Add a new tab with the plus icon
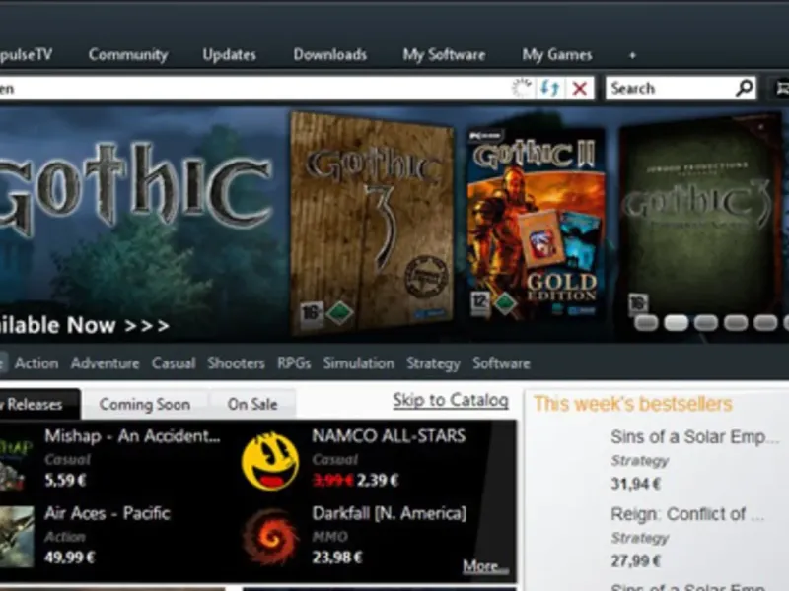Viewport: 789px width, 591px height. pyautogui.click(x=632, y=55)
